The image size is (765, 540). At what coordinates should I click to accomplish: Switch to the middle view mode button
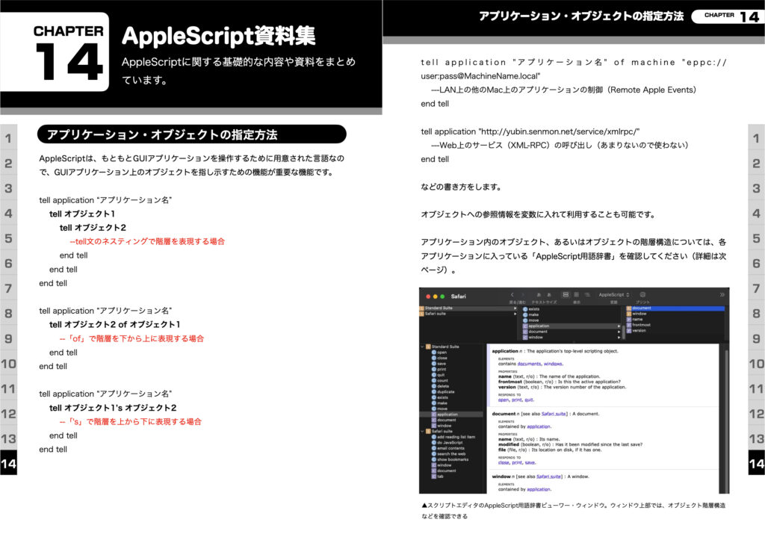click(576, 295)
